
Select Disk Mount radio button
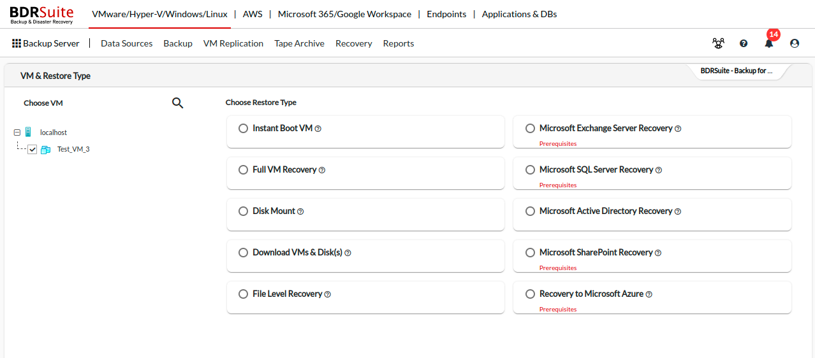click(243, 211)
